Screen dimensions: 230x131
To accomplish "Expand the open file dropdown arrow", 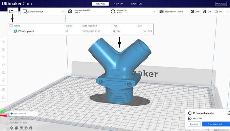I will pos(16,11).
